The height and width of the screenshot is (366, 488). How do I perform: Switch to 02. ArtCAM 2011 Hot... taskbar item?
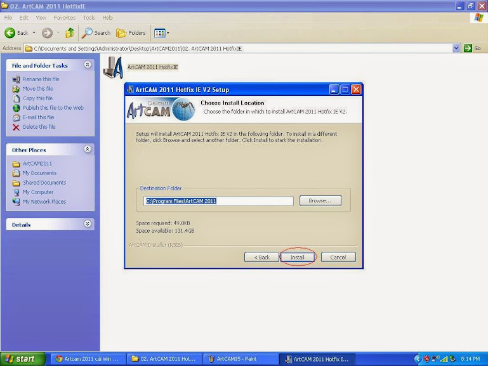pos(164,359)
